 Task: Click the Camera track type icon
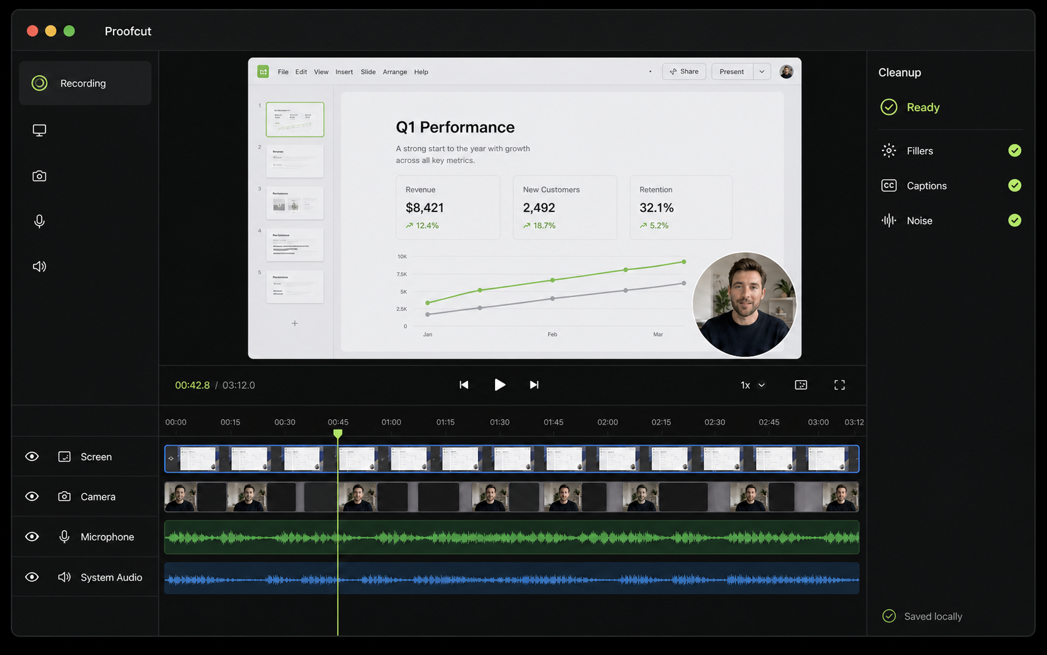point(64,497)
